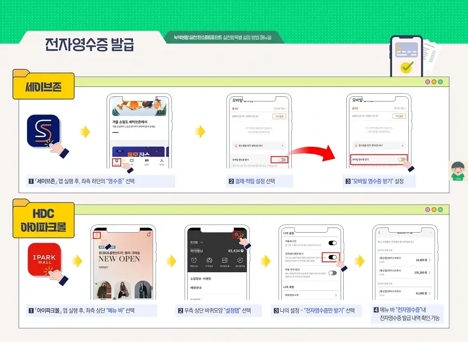
Task: Select the HDC 아이파크몰 folder tab
Action: [43, 220]
